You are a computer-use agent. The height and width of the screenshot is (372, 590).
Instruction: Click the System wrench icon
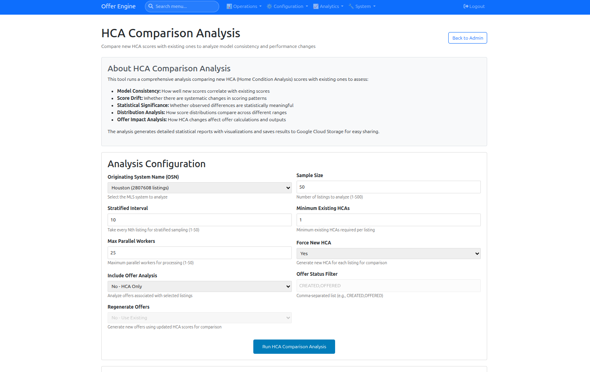pos(351,6)
